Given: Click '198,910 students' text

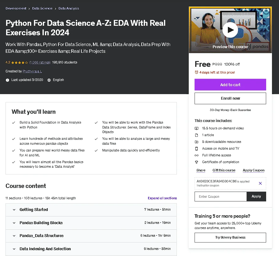Looking at the screenshot, I should tap(65, 63).
